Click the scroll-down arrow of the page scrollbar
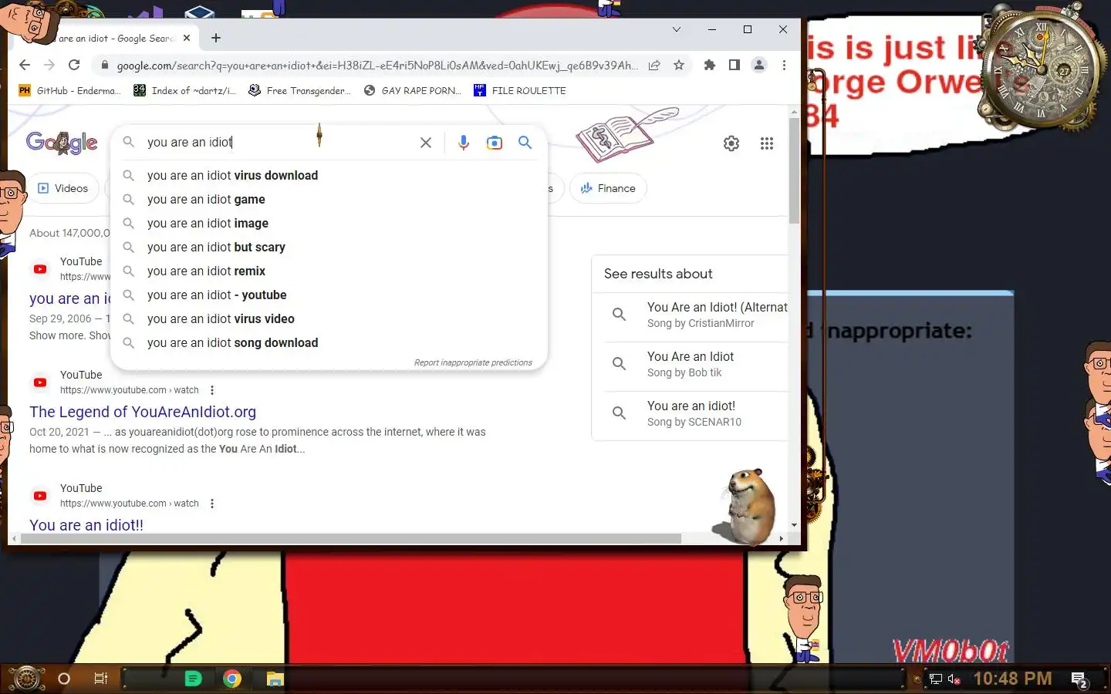 (x=794, y=525)
